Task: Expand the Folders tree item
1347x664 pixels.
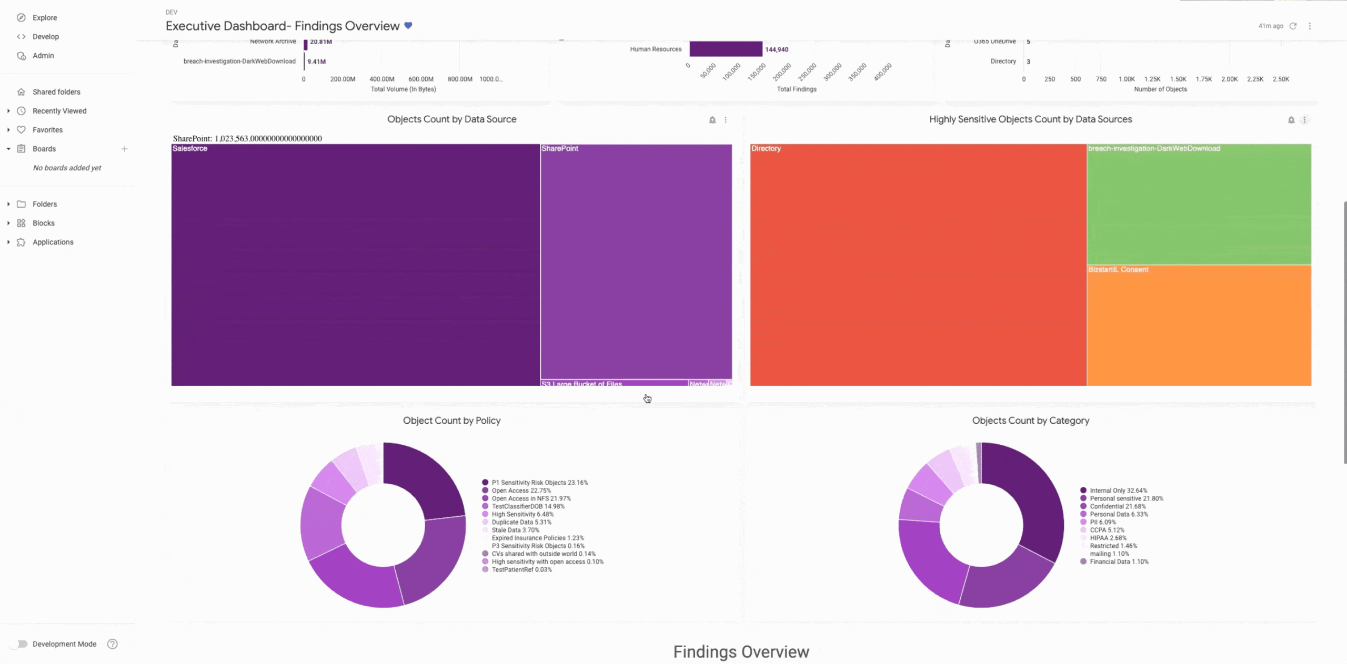Action: click(x=8, y=204)
